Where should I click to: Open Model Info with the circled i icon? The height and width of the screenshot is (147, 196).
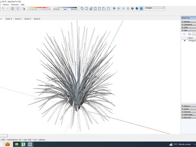(18, 9)
